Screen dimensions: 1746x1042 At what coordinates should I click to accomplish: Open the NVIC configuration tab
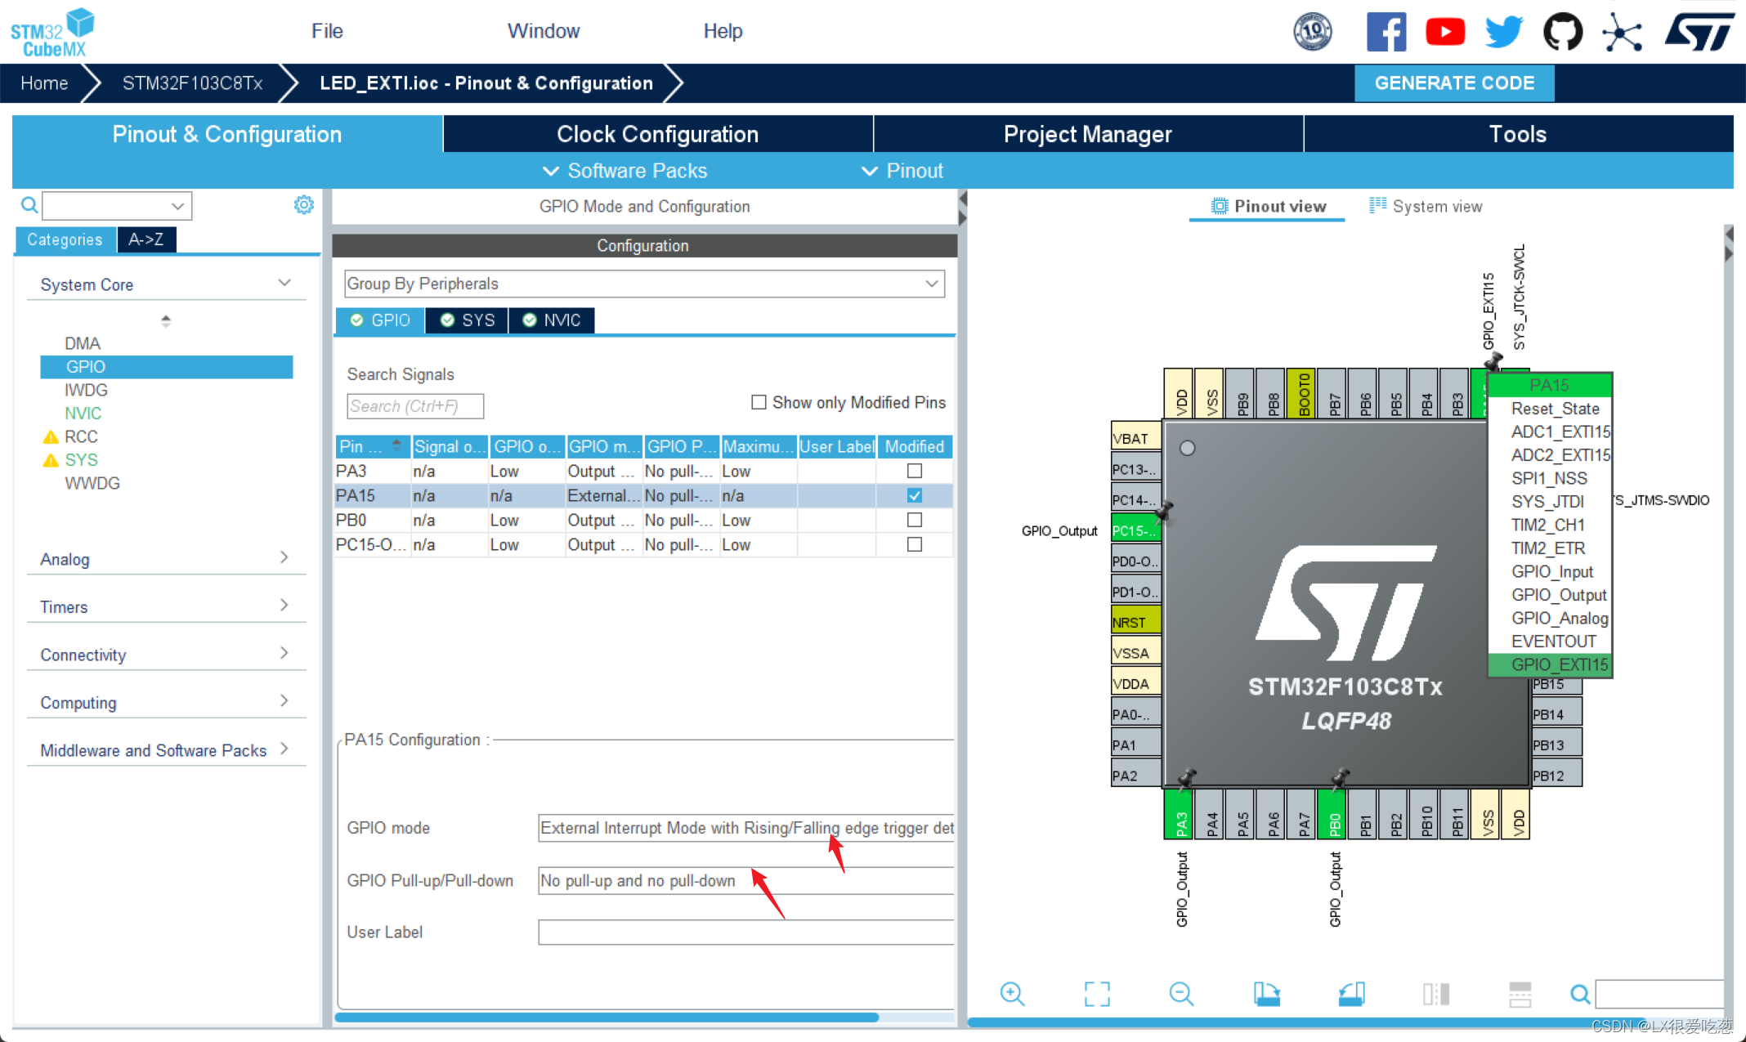coord(552,320)
